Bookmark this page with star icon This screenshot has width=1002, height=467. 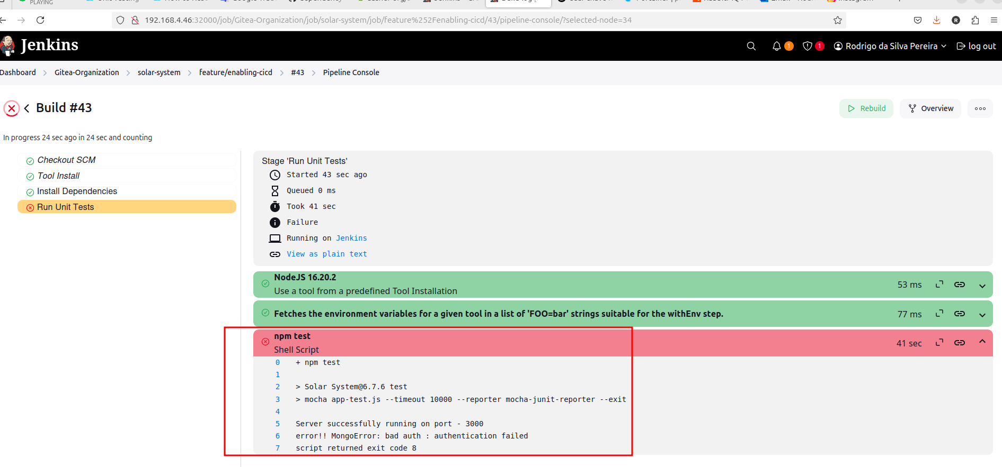[x=838, y=20]
